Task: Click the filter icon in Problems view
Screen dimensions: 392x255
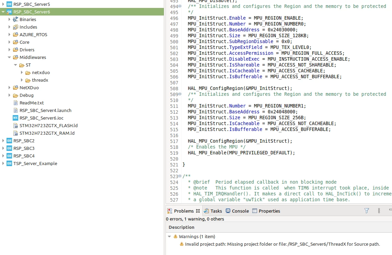Action: coord(367,211)
